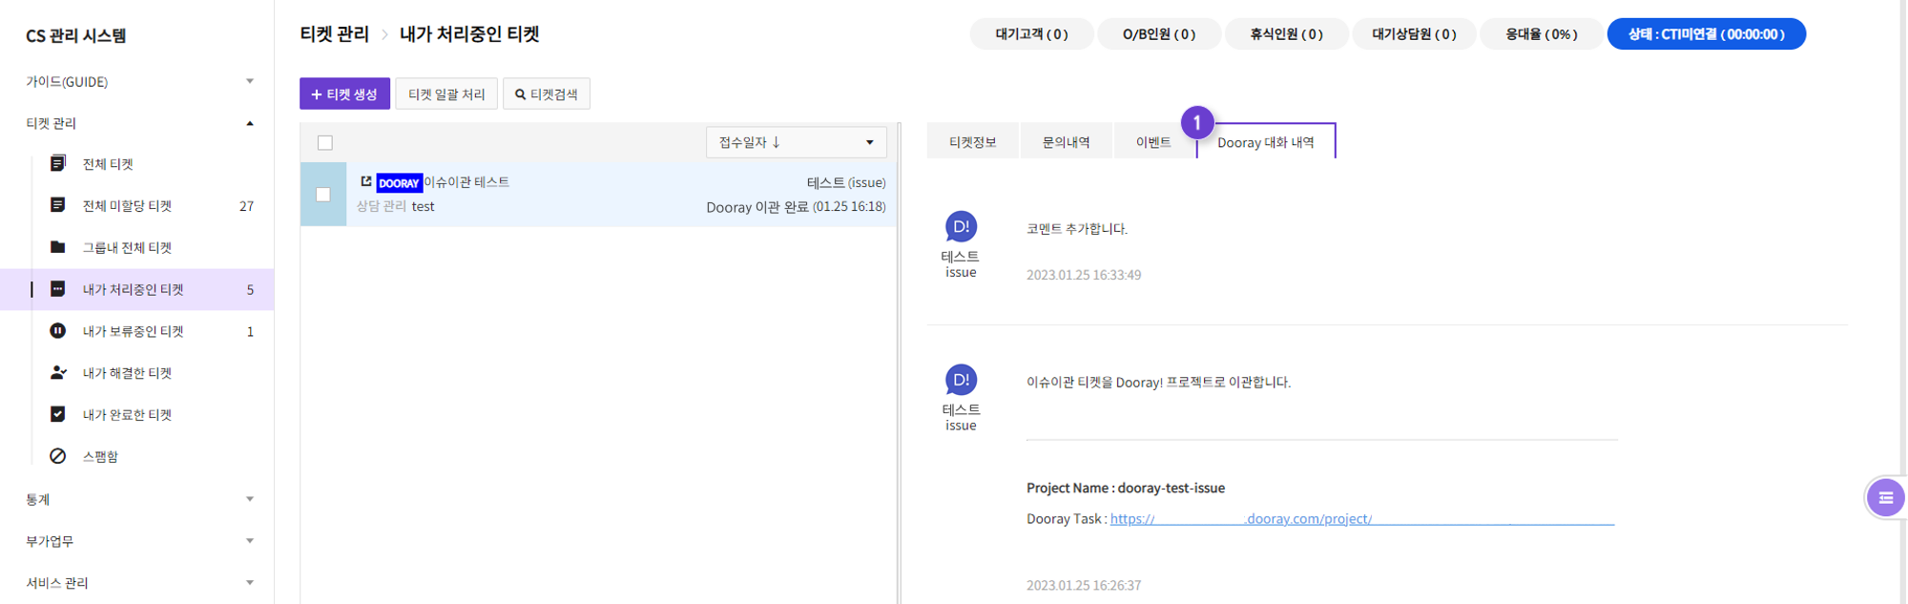
Task: Click the 티켓 생성 button
Action: 344,94
